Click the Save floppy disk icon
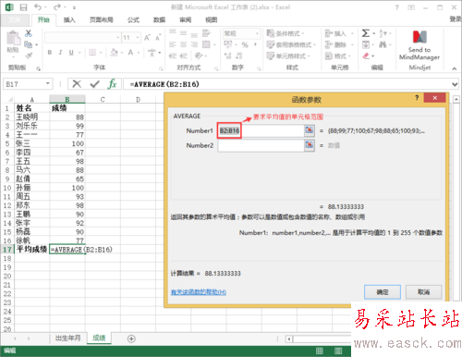The height and width of the screenshot is (357, 462). (23, 7)
